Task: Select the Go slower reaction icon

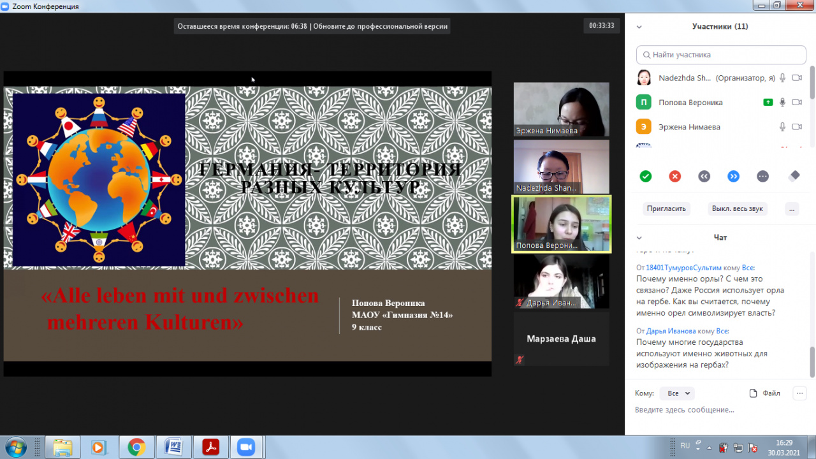Action: click(x=704, y=177)
